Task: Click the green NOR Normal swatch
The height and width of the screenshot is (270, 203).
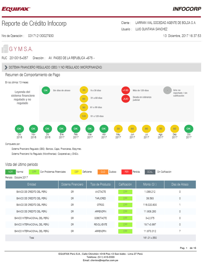Action: click(10, 172)
